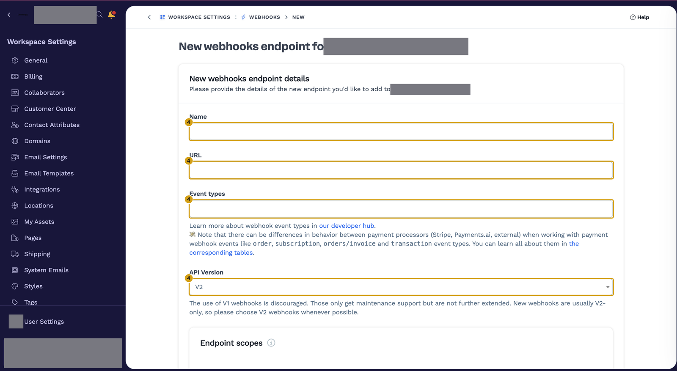Click the Locations icon
This screenshot has height=371, width=677.
(x=15, y=206)
